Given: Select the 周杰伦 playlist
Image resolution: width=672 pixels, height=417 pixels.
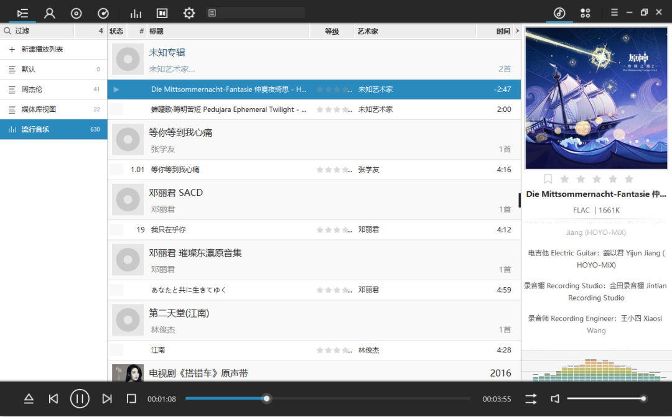Looking at the screenshot, I should [54, 89].
